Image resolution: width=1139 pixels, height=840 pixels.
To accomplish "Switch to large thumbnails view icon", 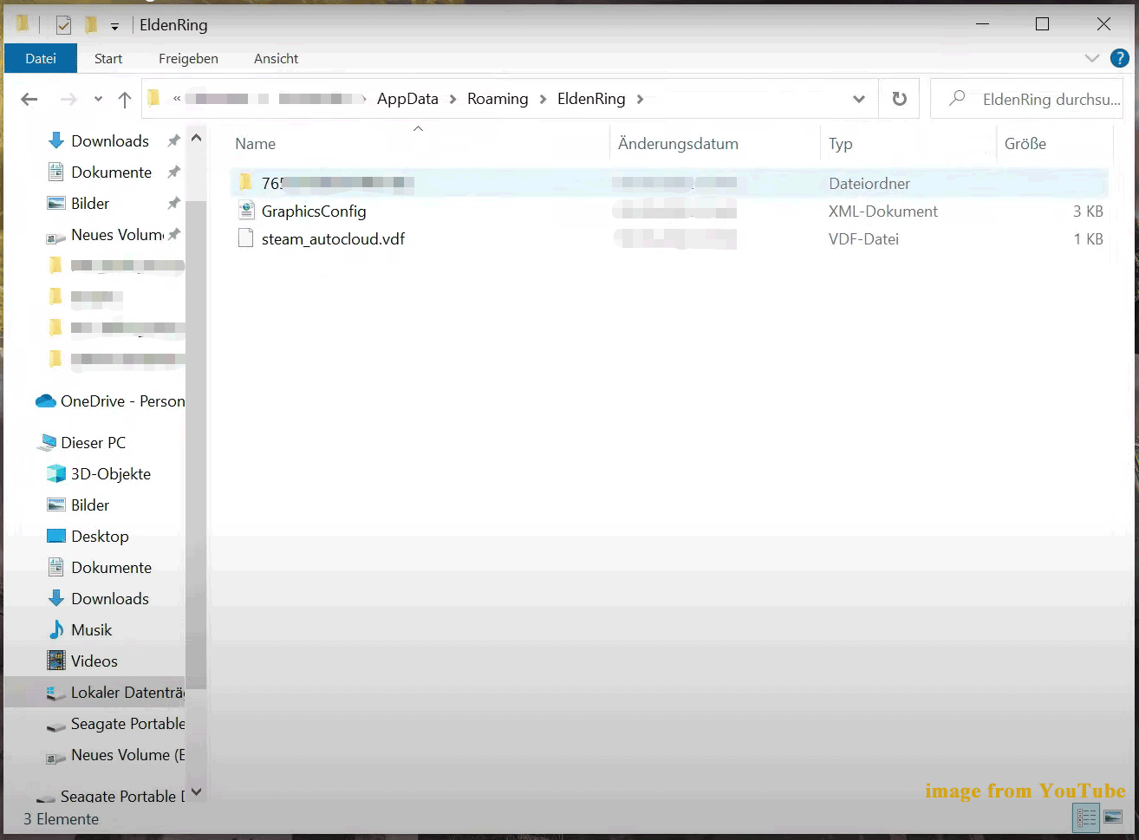I will tap(1113, 817).
